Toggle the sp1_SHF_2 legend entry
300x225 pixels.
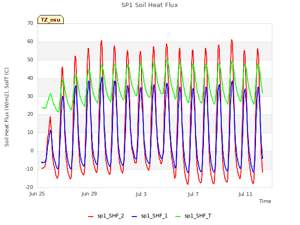(106, 216)
